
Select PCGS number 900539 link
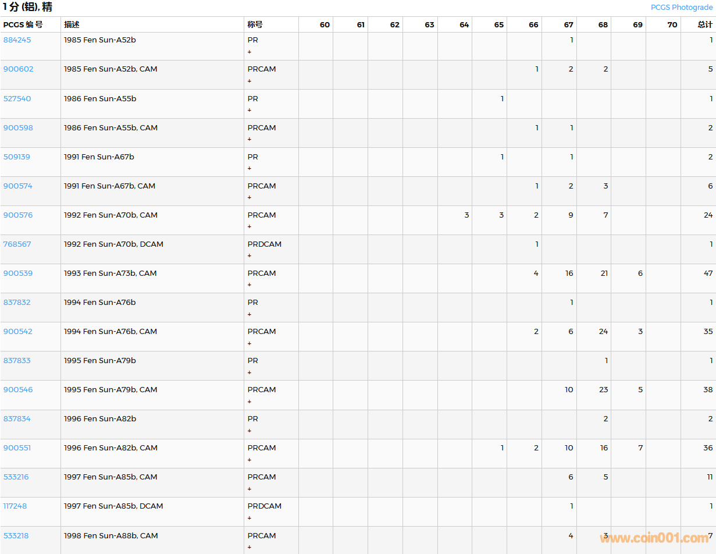tap(18, 273)
